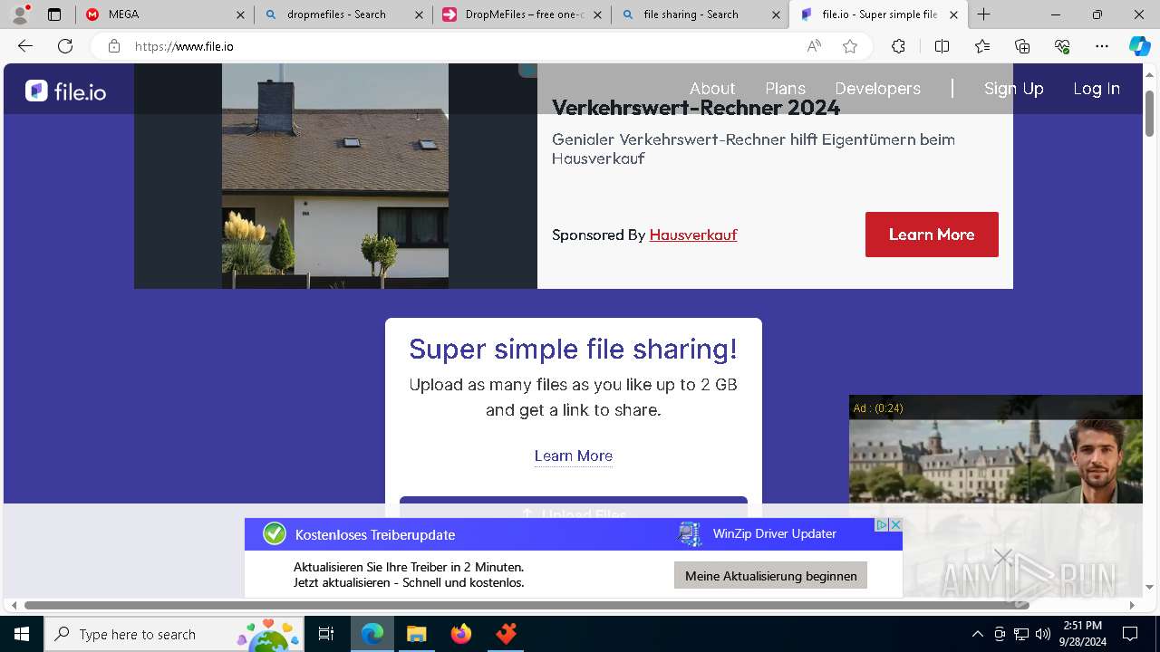View site information lock icon

coord(114,46)
